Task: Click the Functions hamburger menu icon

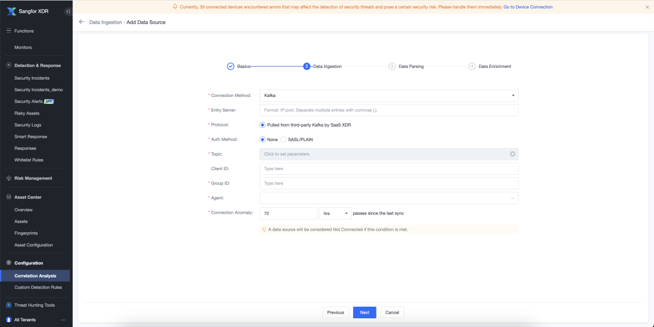Action: [x=9, y=31]
